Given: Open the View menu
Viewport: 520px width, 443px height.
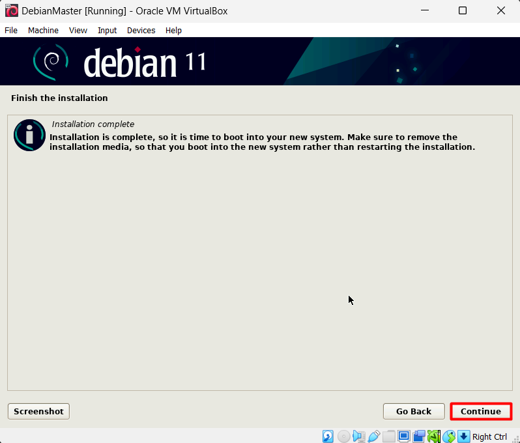Looking at the screenshot, I should (78, 30).
